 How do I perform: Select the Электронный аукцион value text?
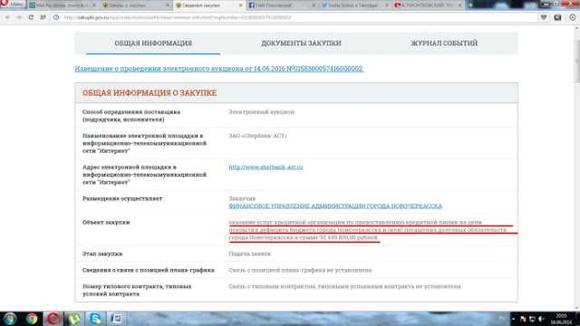point(261,112)
